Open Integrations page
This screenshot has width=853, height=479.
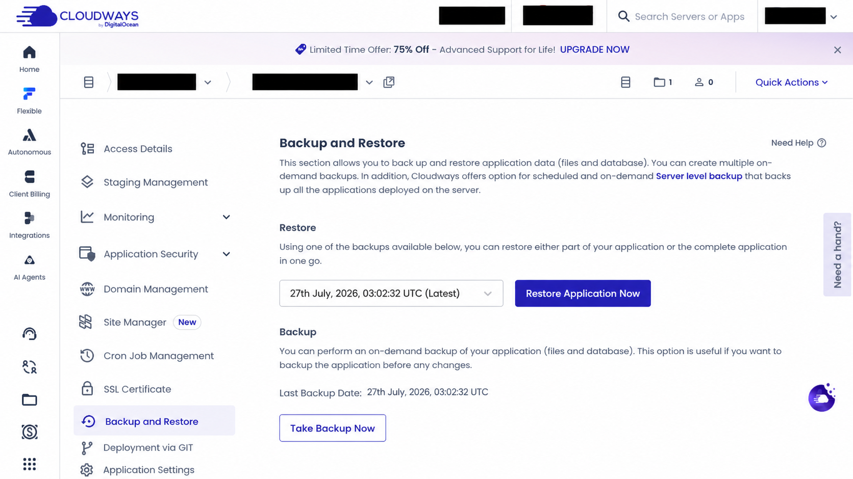coord(29,225)
